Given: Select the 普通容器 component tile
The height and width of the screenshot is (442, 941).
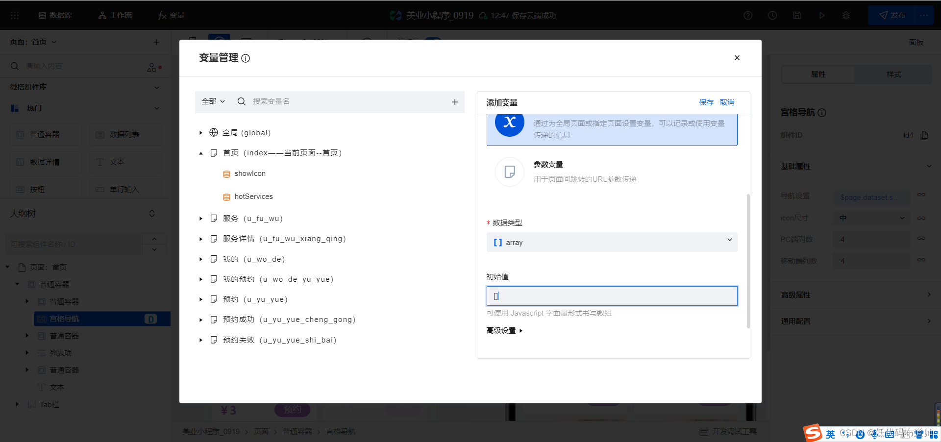Looking at the screenshot, I should 46,135.
